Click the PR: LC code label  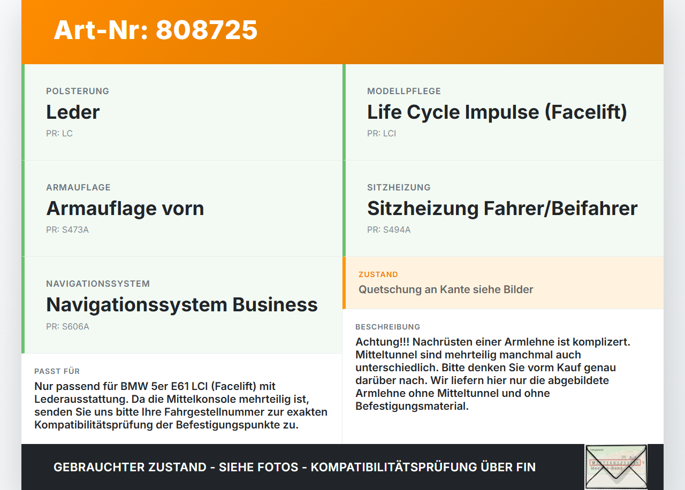(x=59, y=133)
